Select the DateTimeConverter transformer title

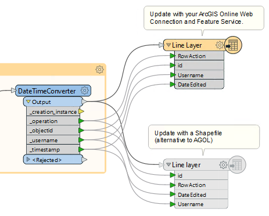tap(46, 91)
